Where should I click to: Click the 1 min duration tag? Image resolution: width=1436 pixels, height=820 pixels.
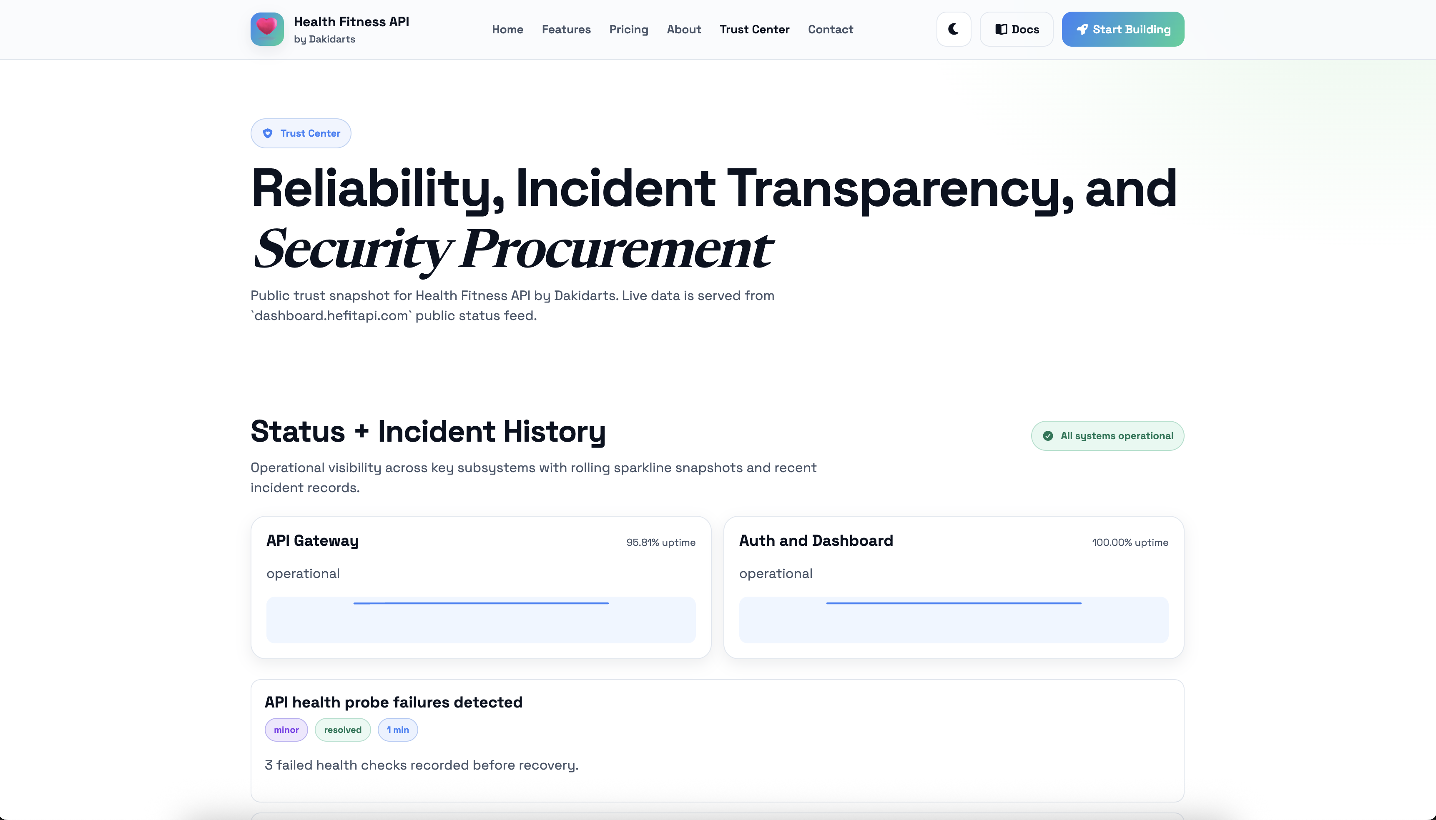click(x=398, y=730)
